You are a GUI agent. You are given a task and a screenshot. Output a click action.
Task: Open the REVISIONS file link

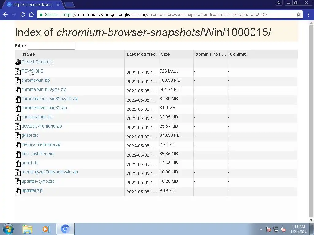click(x=33, y=71)
